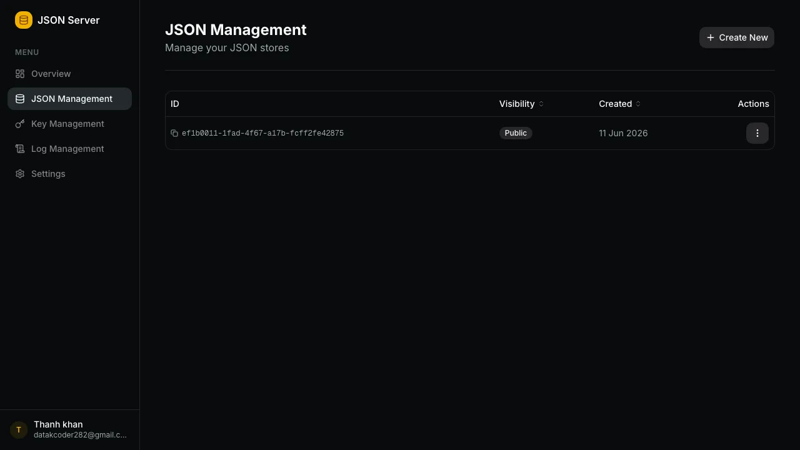
Task: Click the Public visibility badge
Action: pos(516,133)
